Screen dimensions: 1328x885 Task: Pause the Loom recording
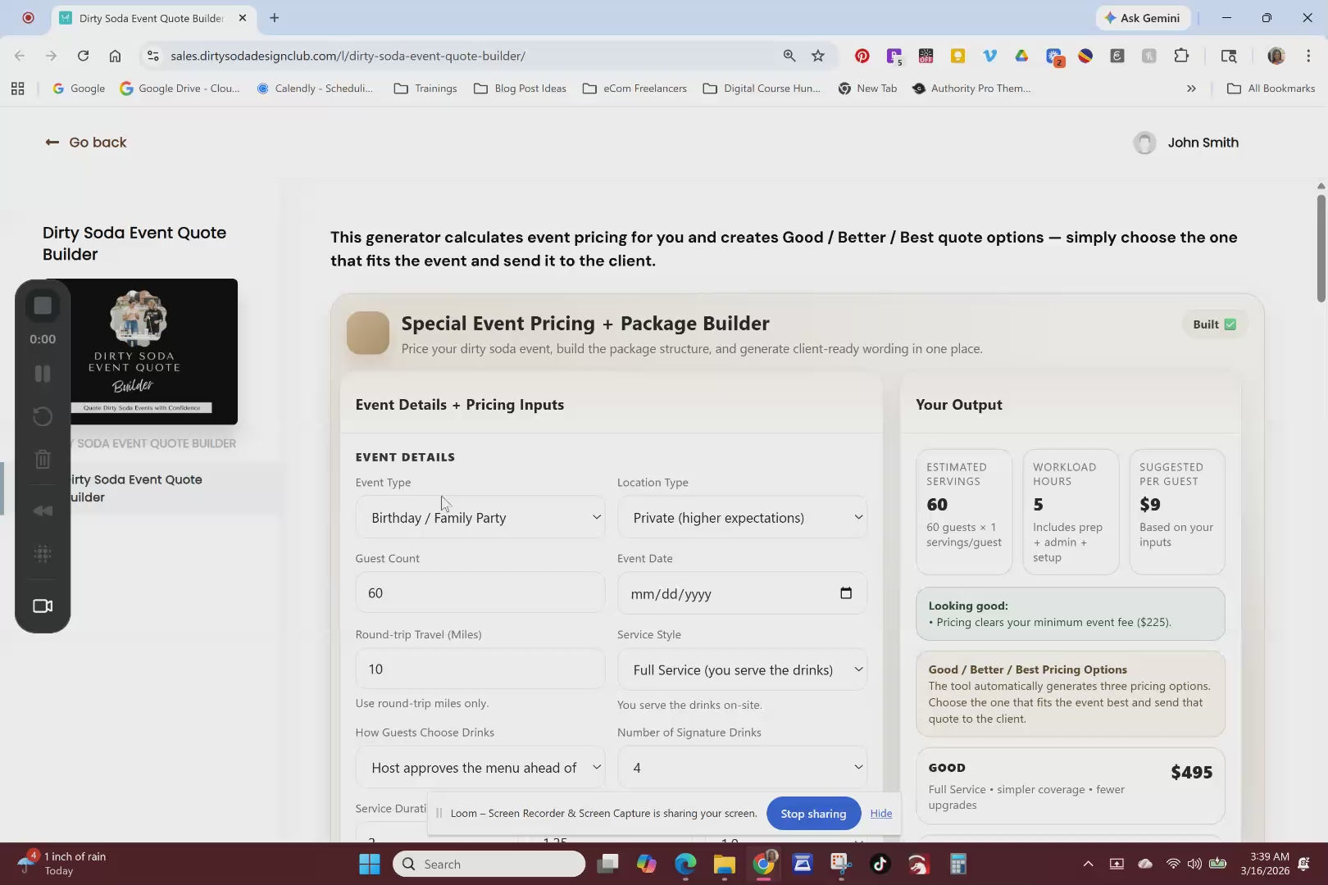pyautogui.click(x=43, y=374)
